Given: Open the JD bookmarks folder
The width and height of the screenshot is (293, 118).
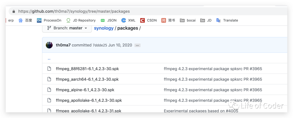Looking at the screenshot, I should tap(206, 20).
